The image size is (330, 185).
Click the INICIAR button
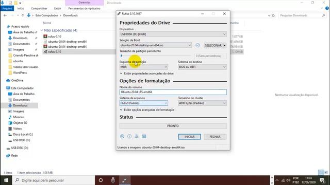[x=189, y=137]
